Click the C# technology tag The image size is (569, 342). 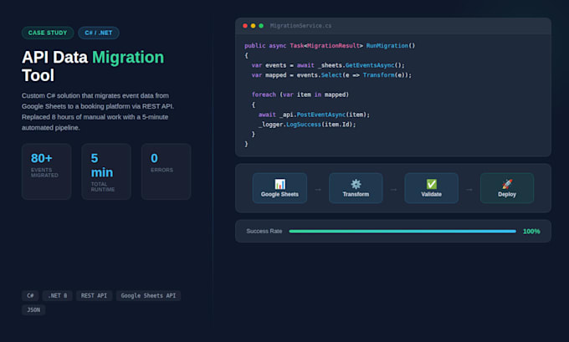(x=30, y=295)
